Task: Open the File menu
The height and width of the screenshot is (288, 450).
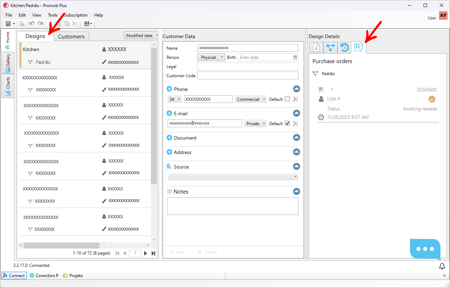Action: [x=9, y=15]
